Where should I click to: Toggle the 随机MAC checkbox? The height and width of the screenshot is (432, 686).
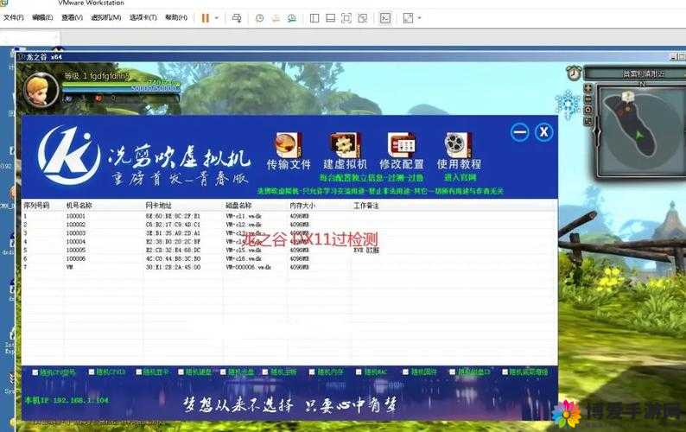(359, 372)
